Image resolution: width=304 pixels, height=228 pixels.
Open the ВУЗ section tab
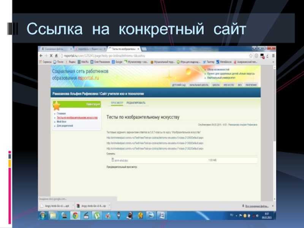tap(240, 85)
